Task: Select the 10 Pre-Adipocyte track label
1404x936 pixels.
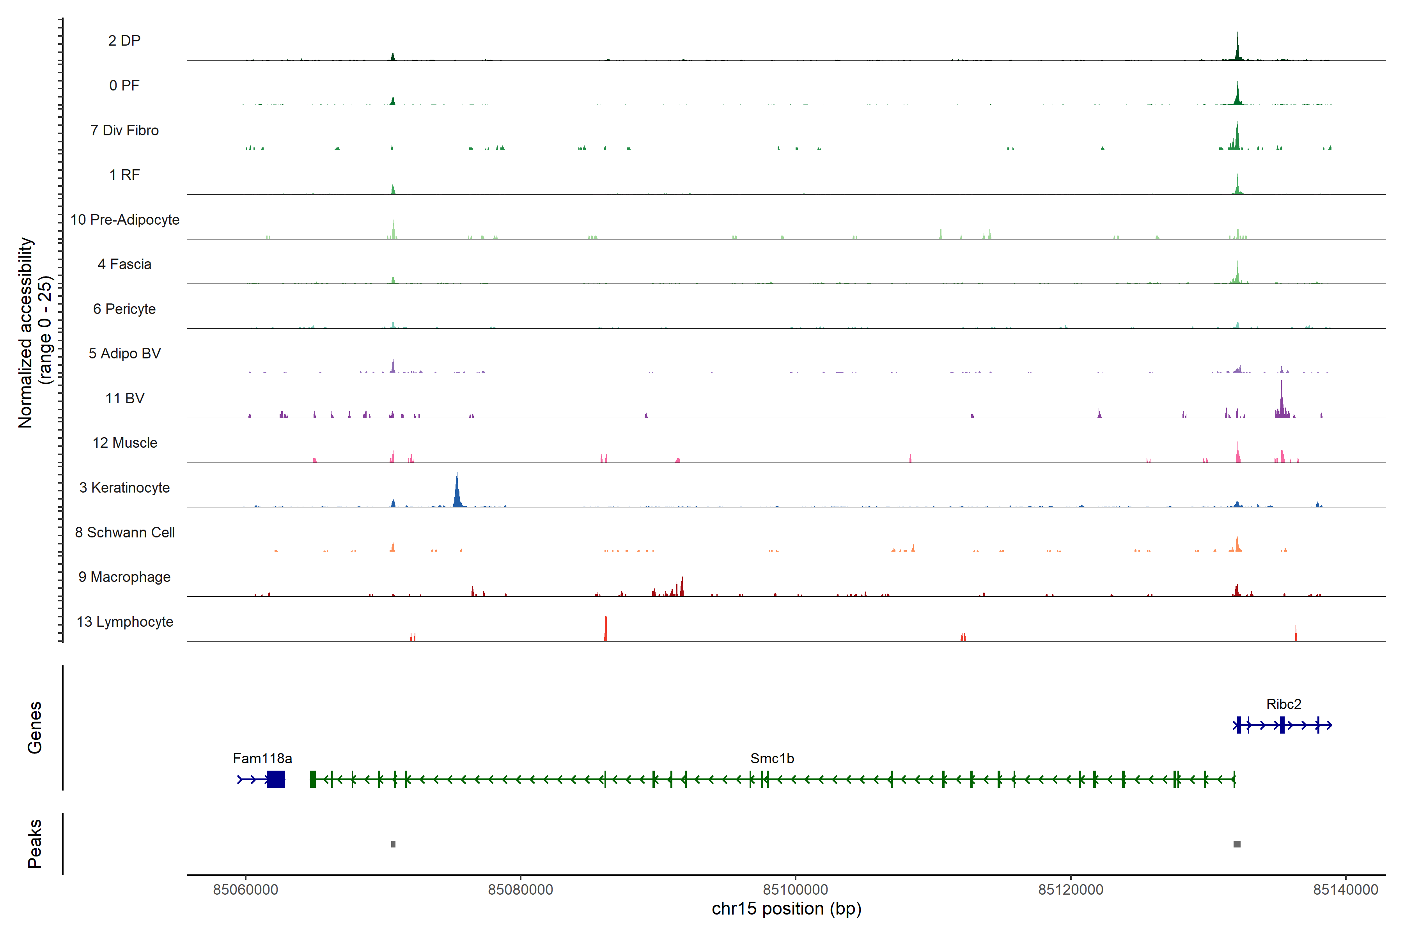Action: click(125, 220)
